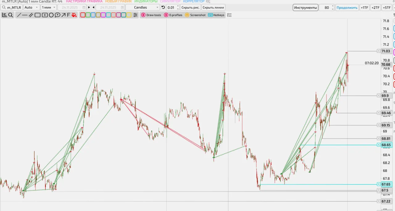Screen dimensions: 395x211
Task: Open the chart objects list icon
Action: click(4, 15)
